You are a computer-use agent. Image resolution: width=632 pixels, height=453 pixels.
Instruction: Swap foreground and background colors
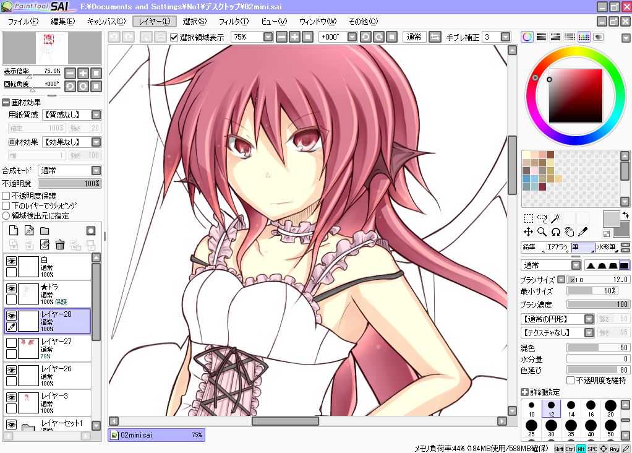tap(625, 215)
